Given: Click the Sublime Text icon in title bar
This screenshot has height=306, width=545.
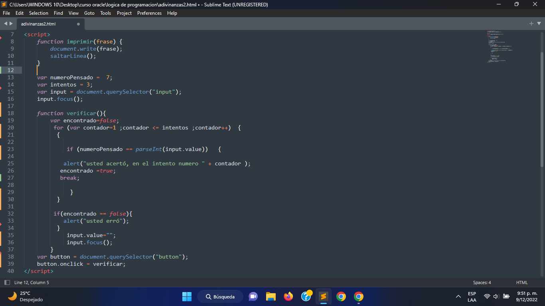Looking at the screenshot, I should [x=4, y=4].
